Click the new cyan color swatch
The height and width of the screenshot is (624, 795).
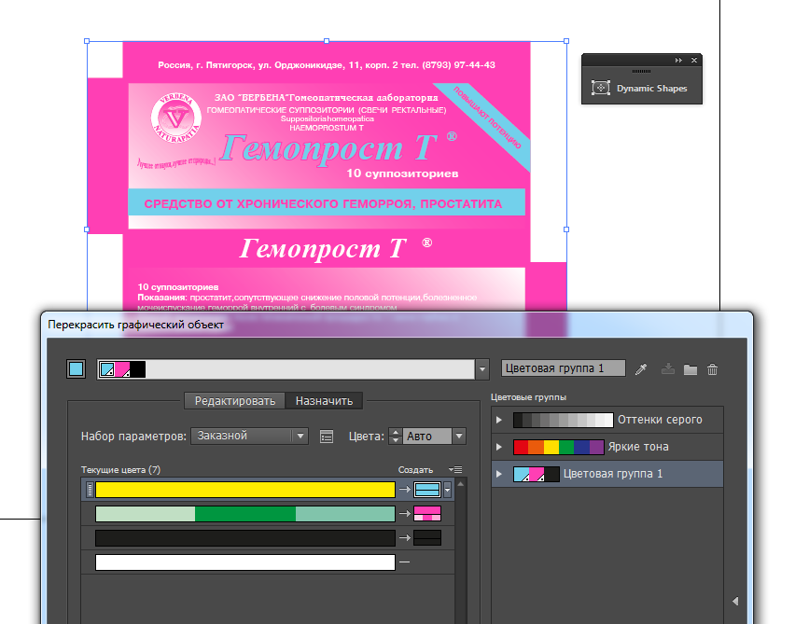(x=427, y=490)
